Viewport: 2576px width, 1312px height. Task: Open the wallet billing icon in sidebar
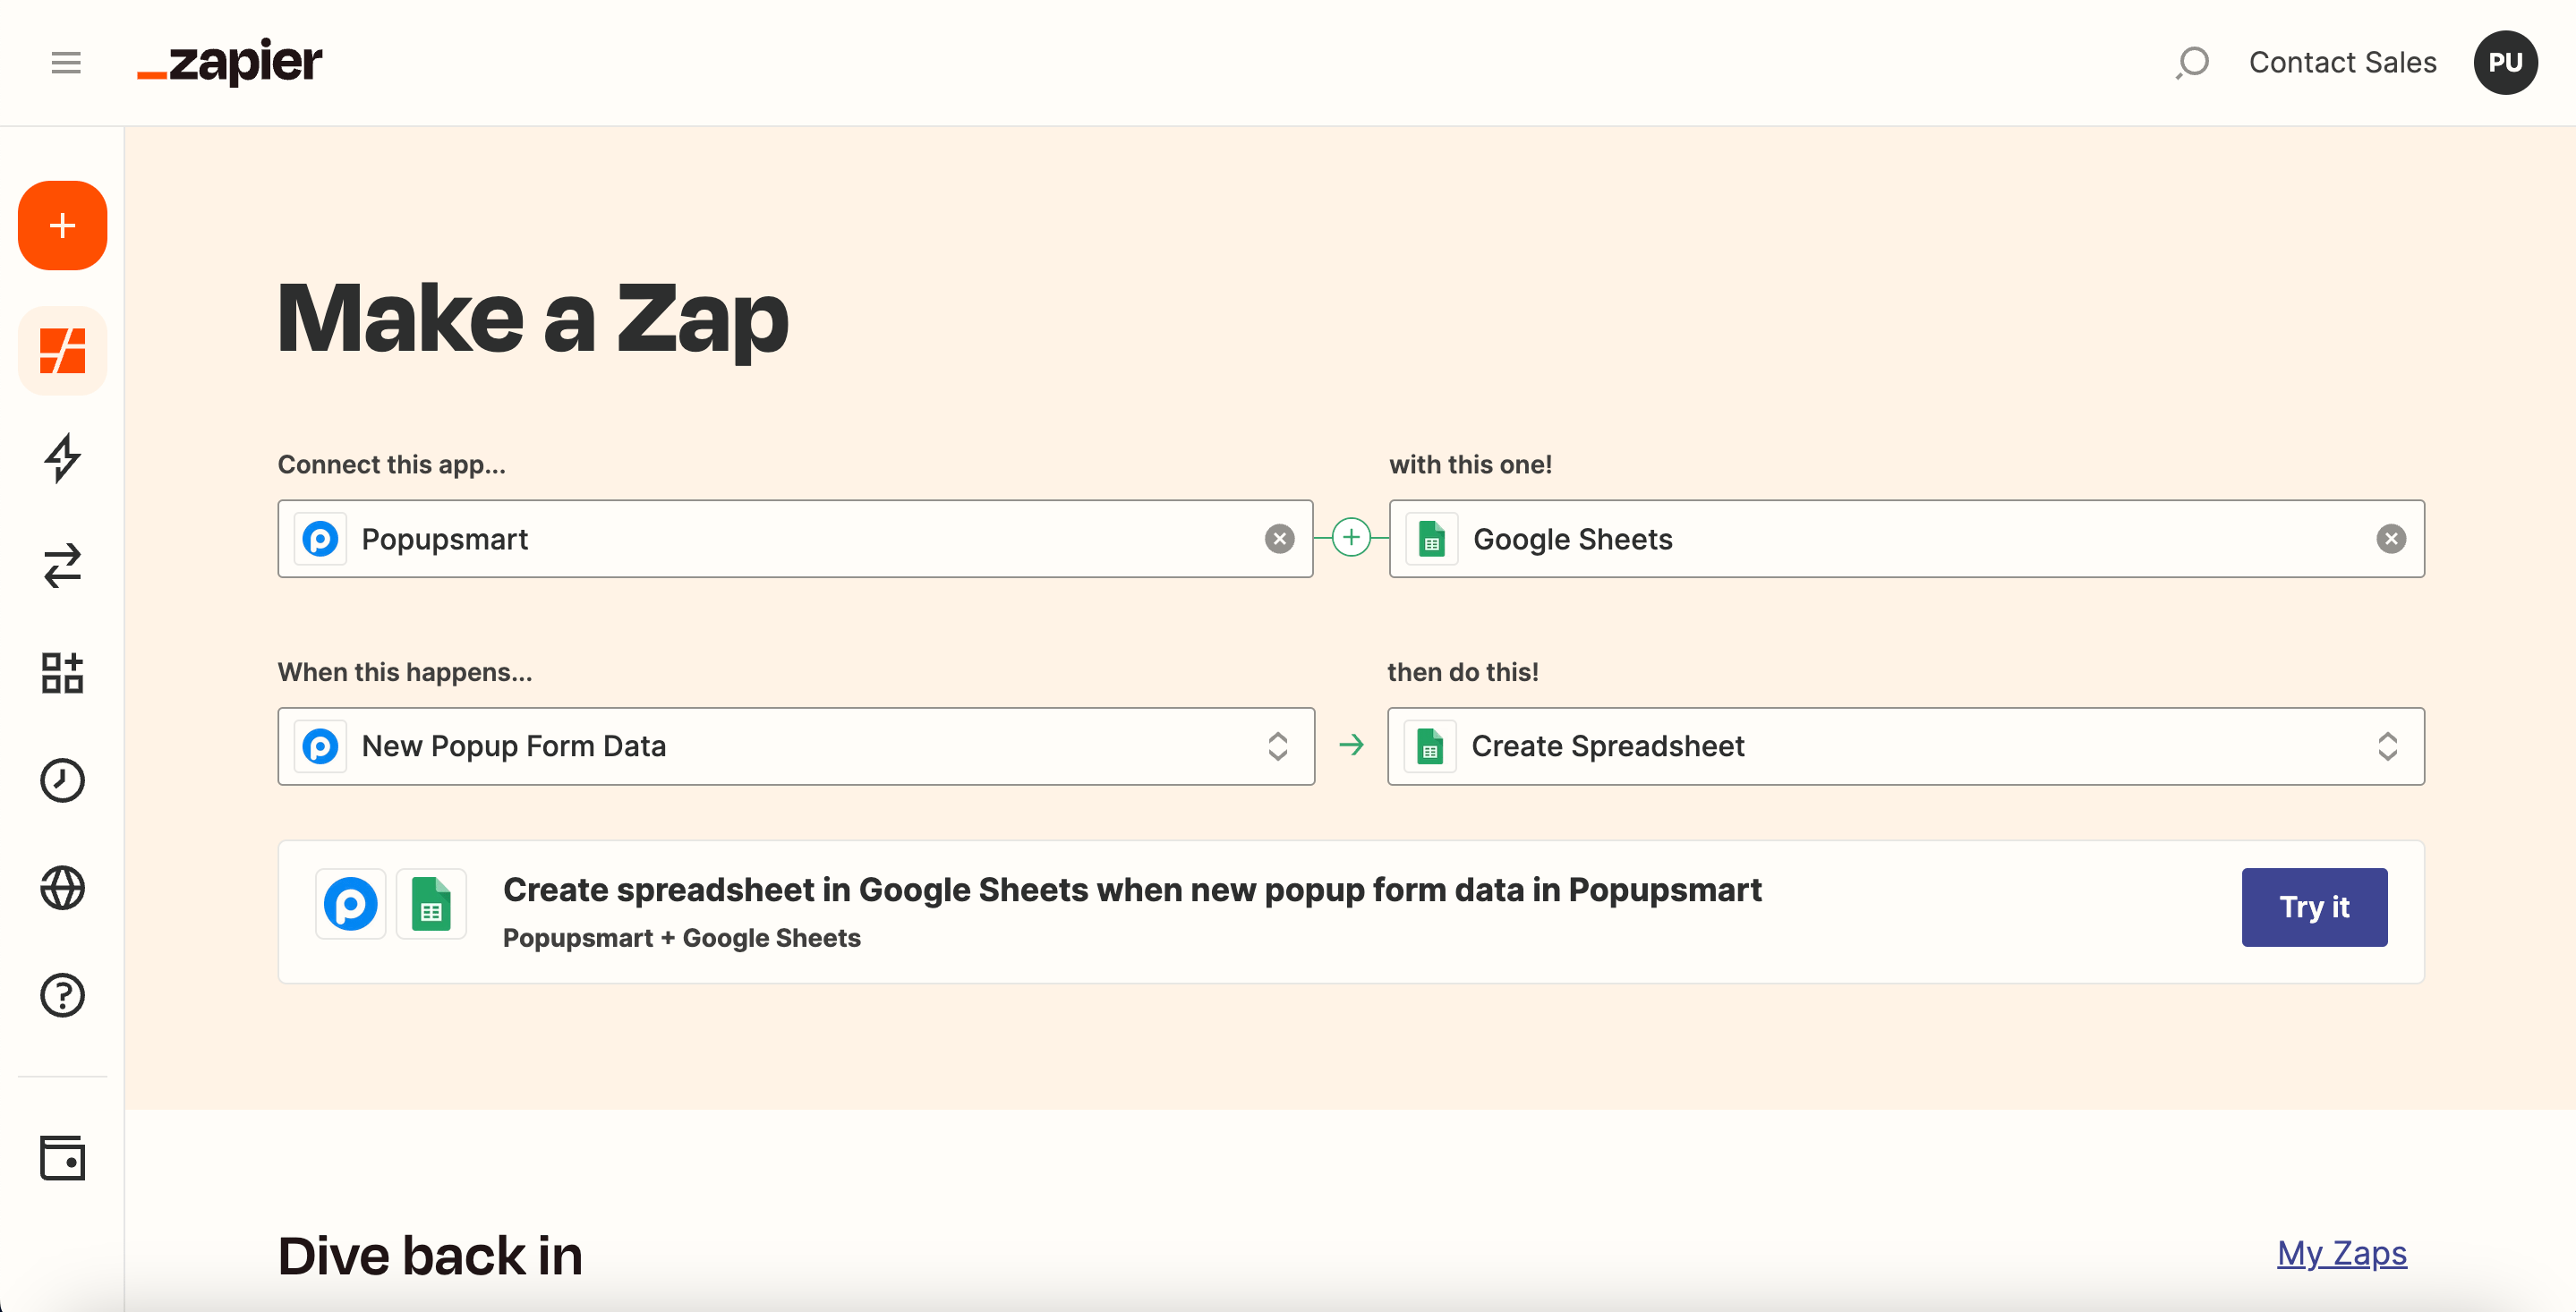pos(62,1158)
